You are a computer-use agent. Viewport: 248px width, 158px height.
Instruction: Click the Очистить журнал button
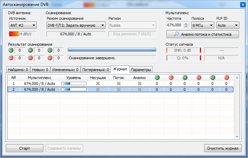pyautogui.click(x=223, y=148)
